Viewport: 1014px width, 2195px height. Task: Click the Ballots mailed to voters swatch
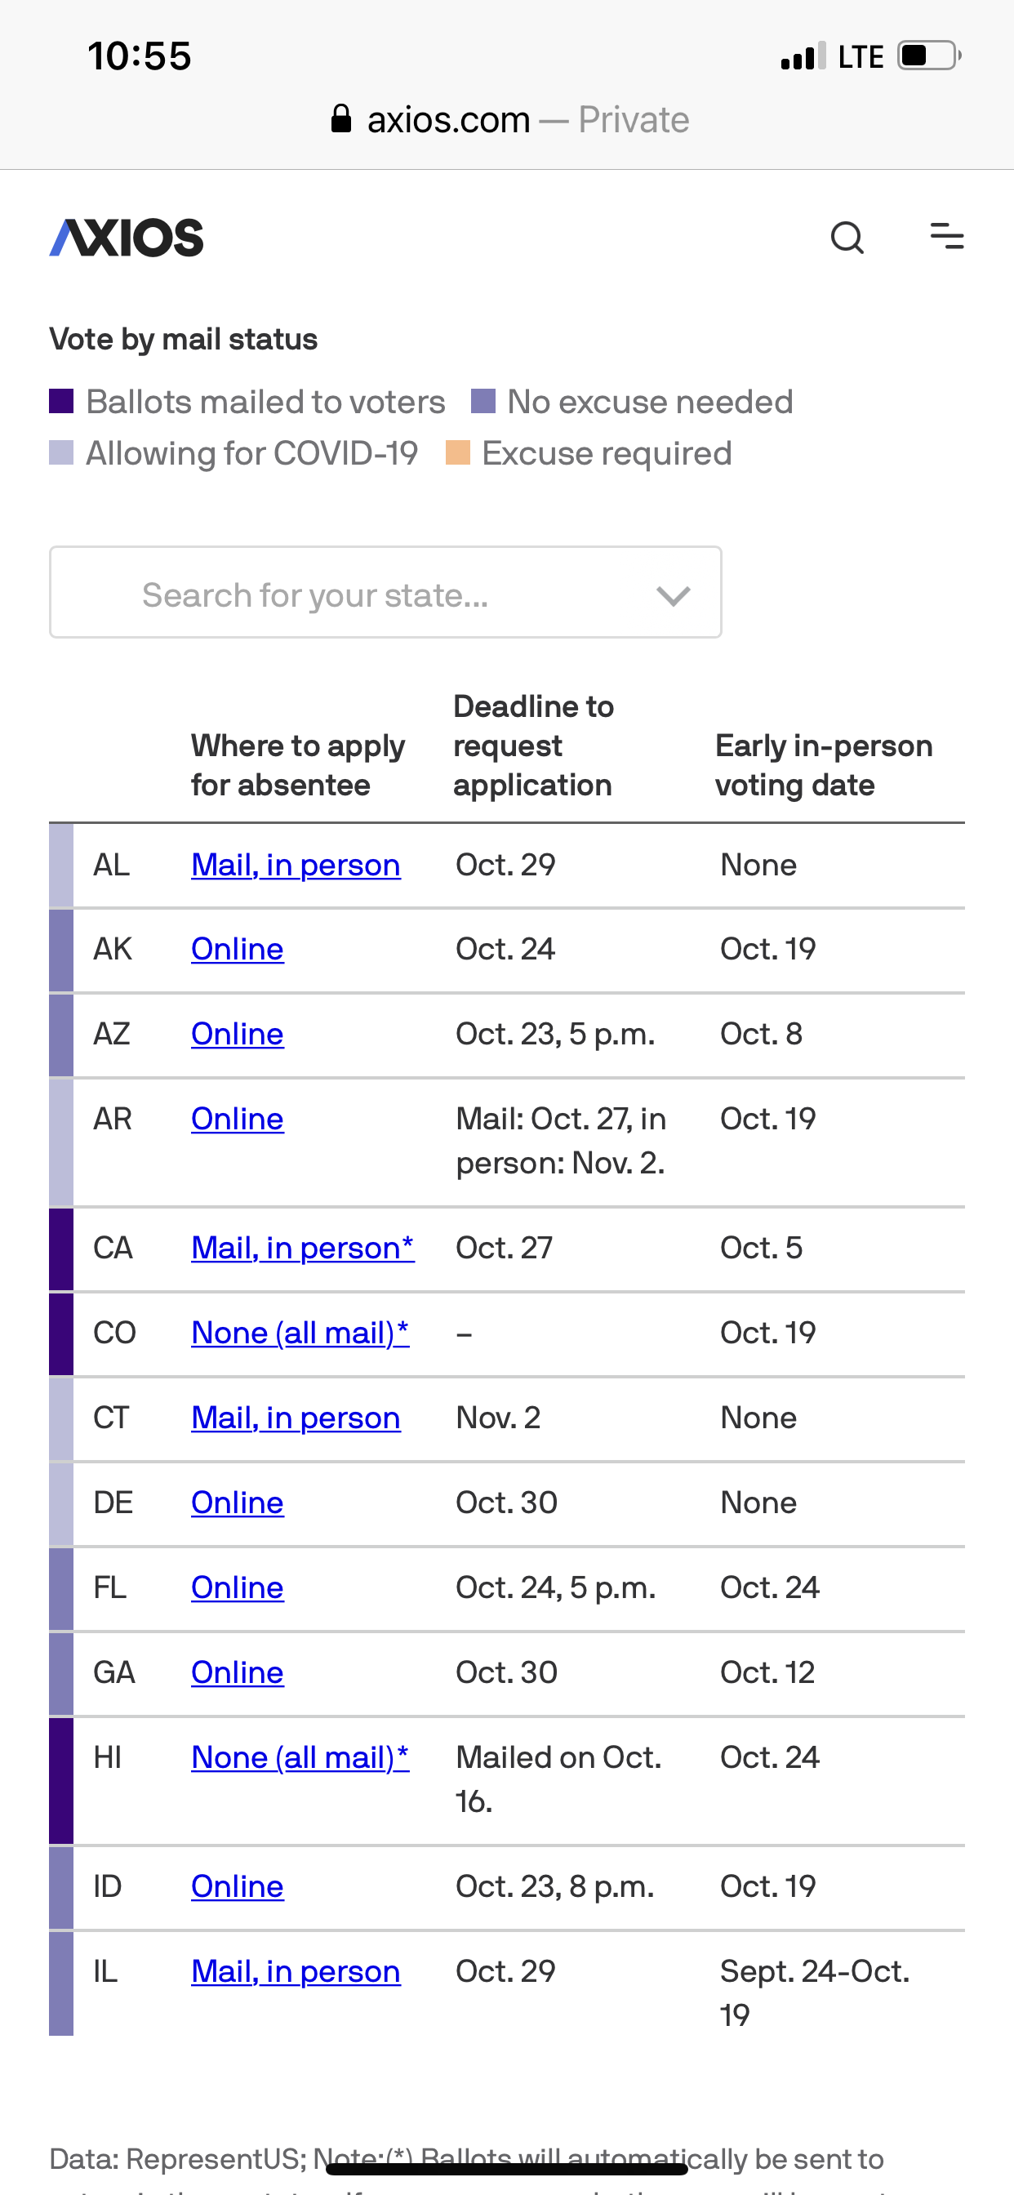point(61,401)
